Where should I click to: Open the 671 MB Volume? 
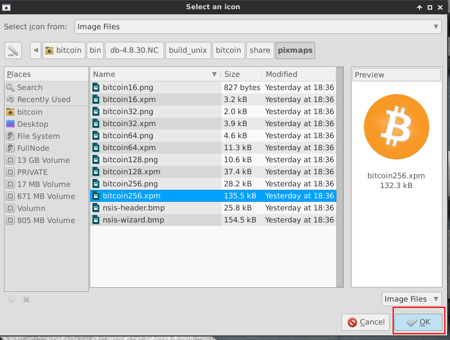tap(46, 196)
